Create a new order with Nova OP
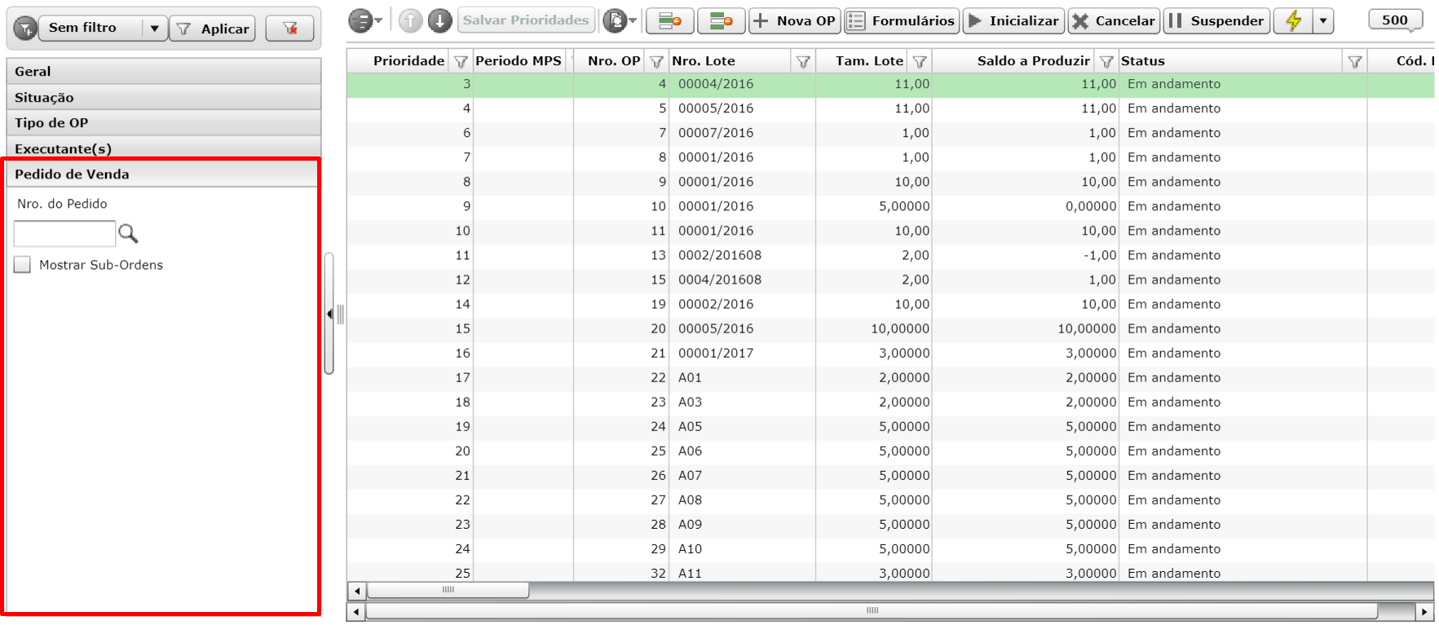The height and width of the screenshot is (625, 1439). click(795, 20)
